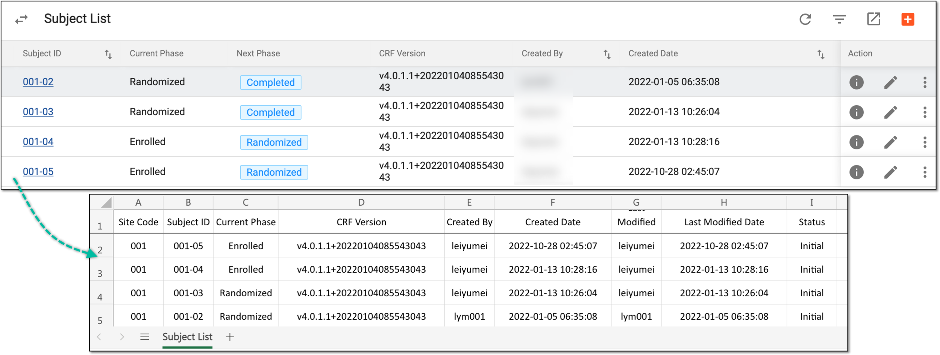Click created date 2022-10-28 02:45:07 in Subject List

[x=674, y=172]
